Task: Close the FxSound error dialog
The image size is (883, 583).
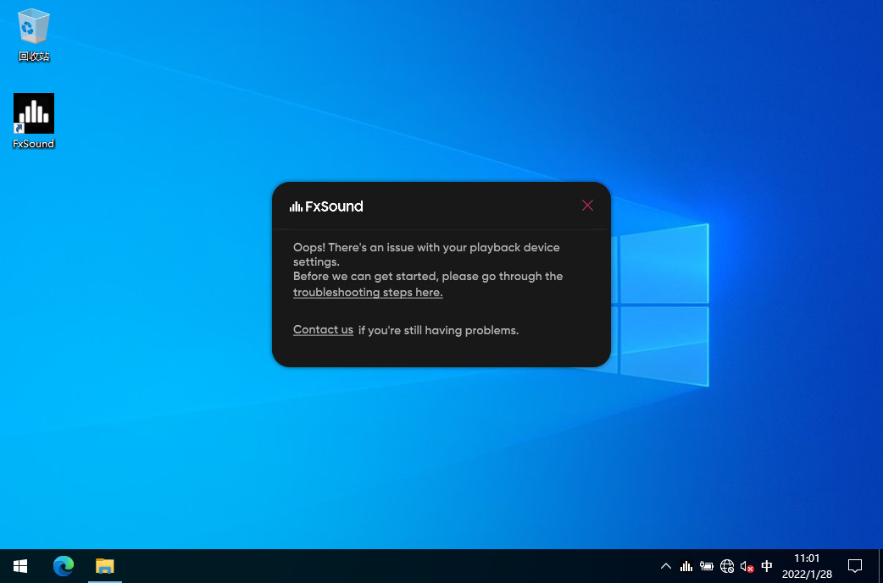Action: pos(587,206)
